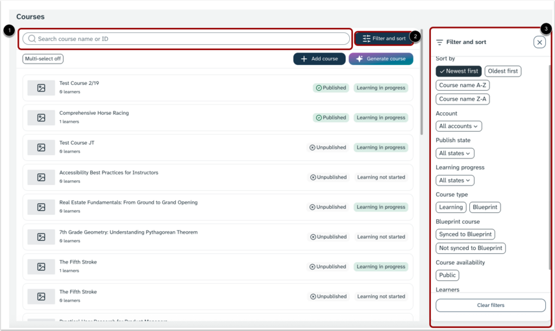Viewport: 555px width, 331px height.
Task: Click Unpublished badge of Real Estate Fundamentals
Action: (x=328, y=207)
